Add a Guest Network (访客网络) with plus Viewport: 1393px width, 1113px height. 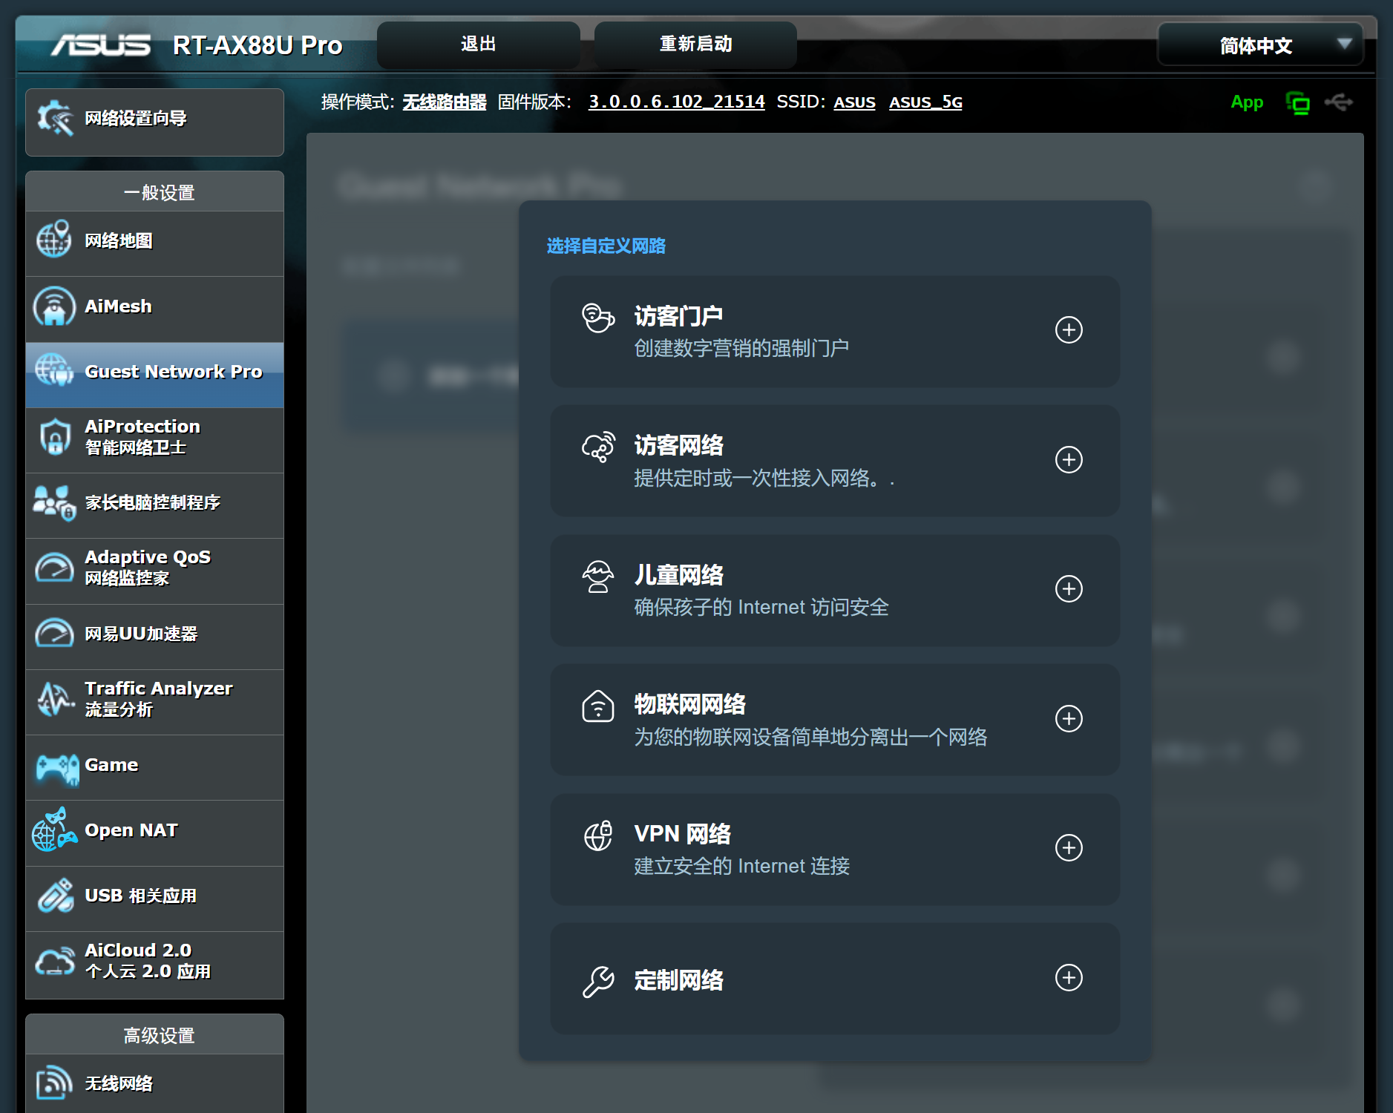[1069, 459]
